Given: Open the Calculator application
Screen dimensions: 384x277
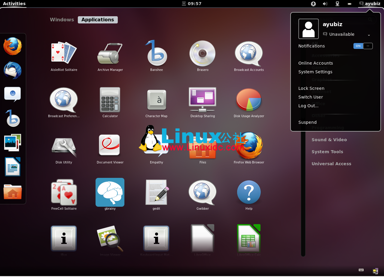Looking at the screenshot, I should (x=110, y=100).
